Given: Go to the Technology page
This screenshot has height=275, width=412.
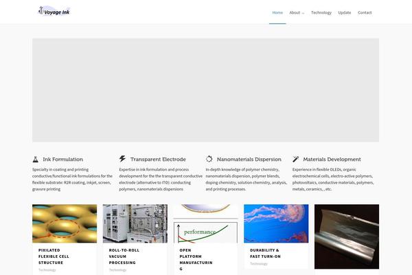Looking at the screenshot, I should coord(321,12).
